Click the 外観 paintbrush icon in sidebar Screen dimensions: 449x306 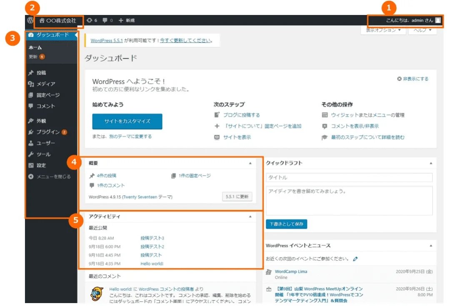[x=31, y=121]
